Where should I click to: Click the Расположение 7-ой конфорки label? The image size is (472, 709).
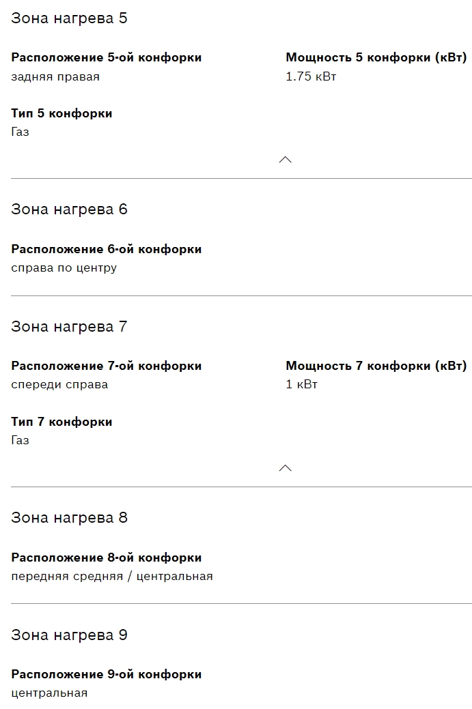106,366
